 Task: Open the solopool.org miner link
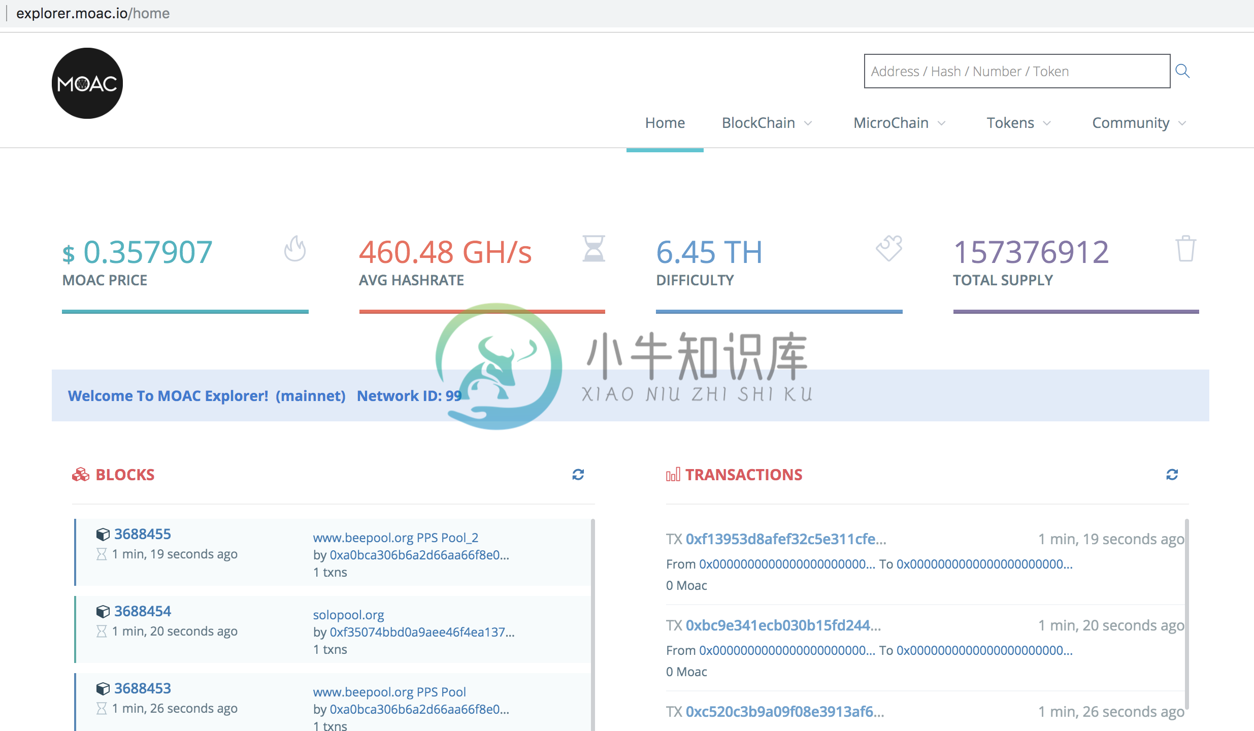pyautogui.click(x=348, y=615)
